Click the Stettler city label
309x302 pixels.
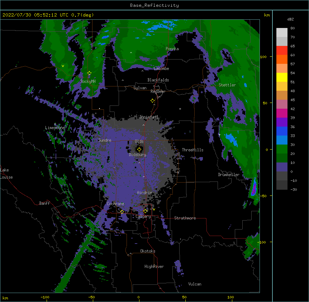coord(227,85)
